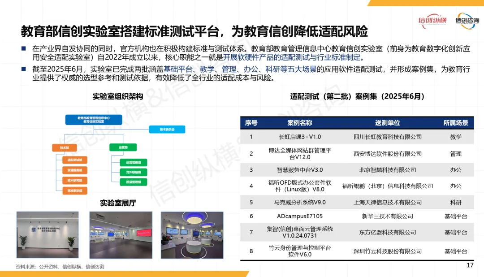
Task: Click the source note 资料来源：公开资料
Action: point(60,267)
